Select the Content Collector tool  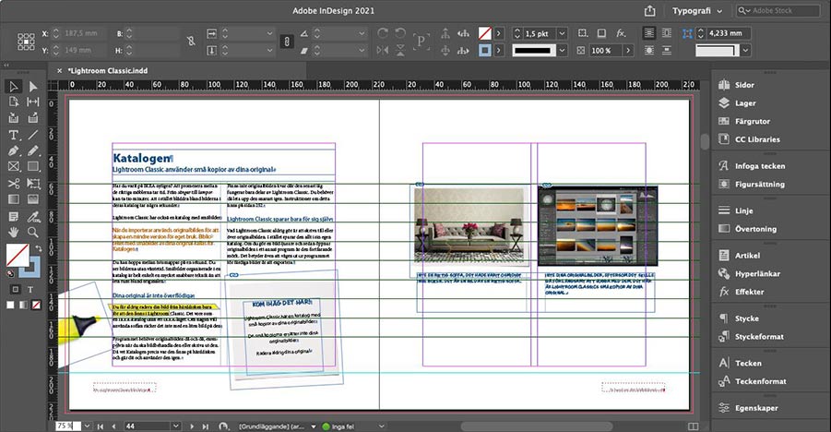(14, 117)
